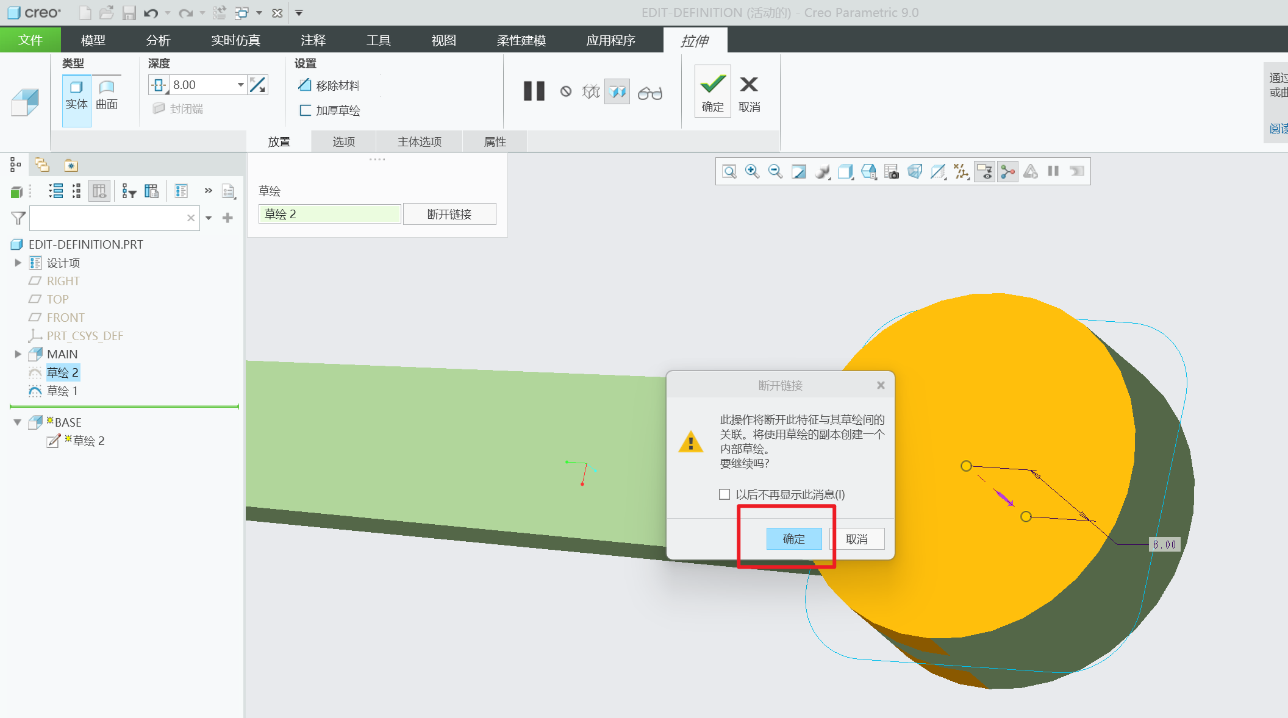1288x718 pixels.
Task: Click the Zoom Out magnifier icon
Action: click(x=775, y=171)
